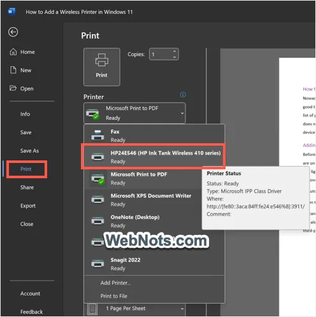316x317 pixels.
Task: Click Add Printer... option
Action: click(x=116, y=283)
